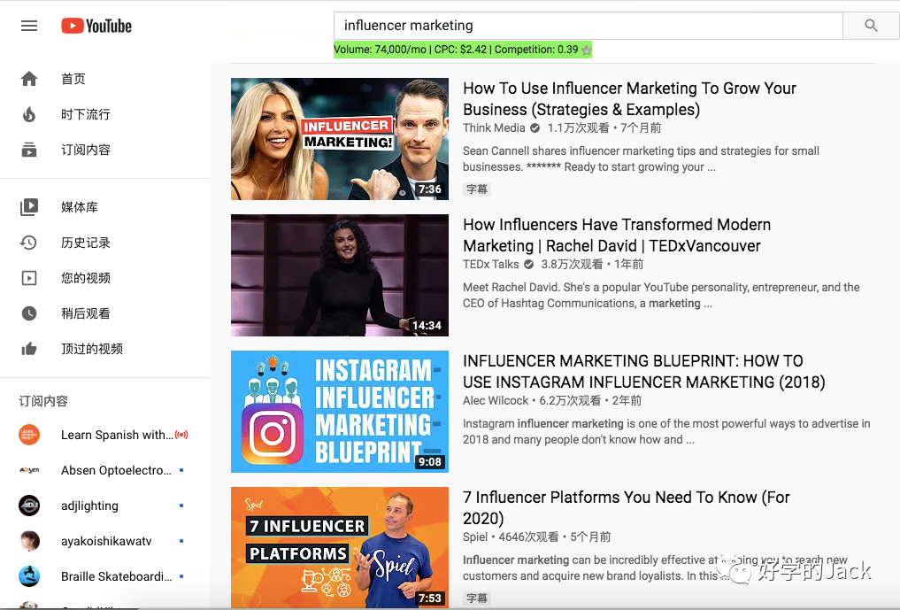The height and width of the screenshot is (610, 900).
Task: Click new-content dot beside adjlighting
Action: 181,506
